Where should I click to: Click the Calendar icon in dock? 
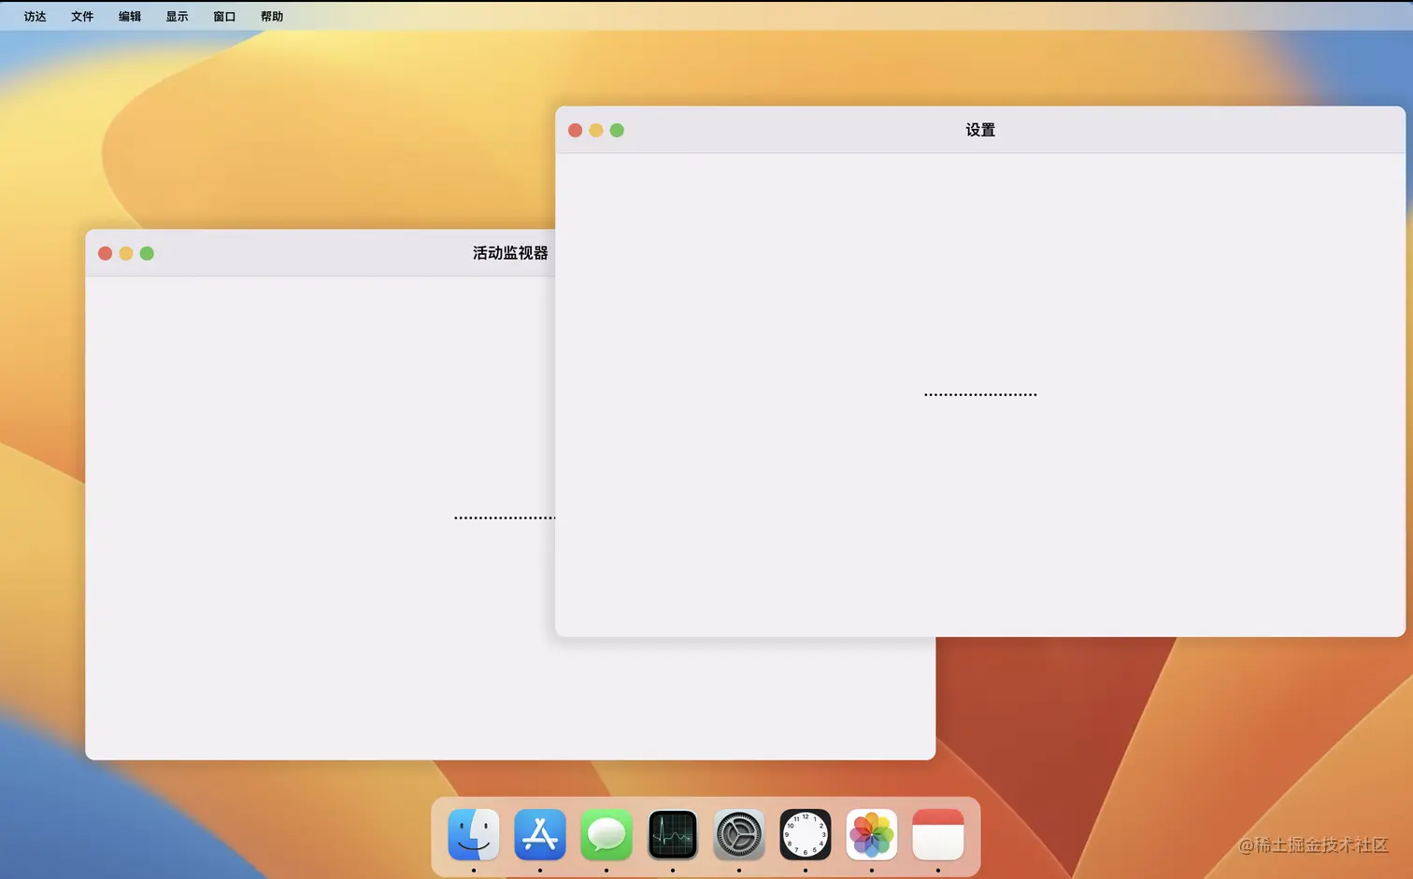(938, 834)
